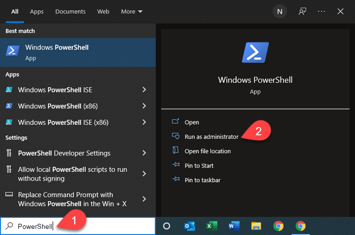Click the shield icon for Run as administrator

coord(175,136)
